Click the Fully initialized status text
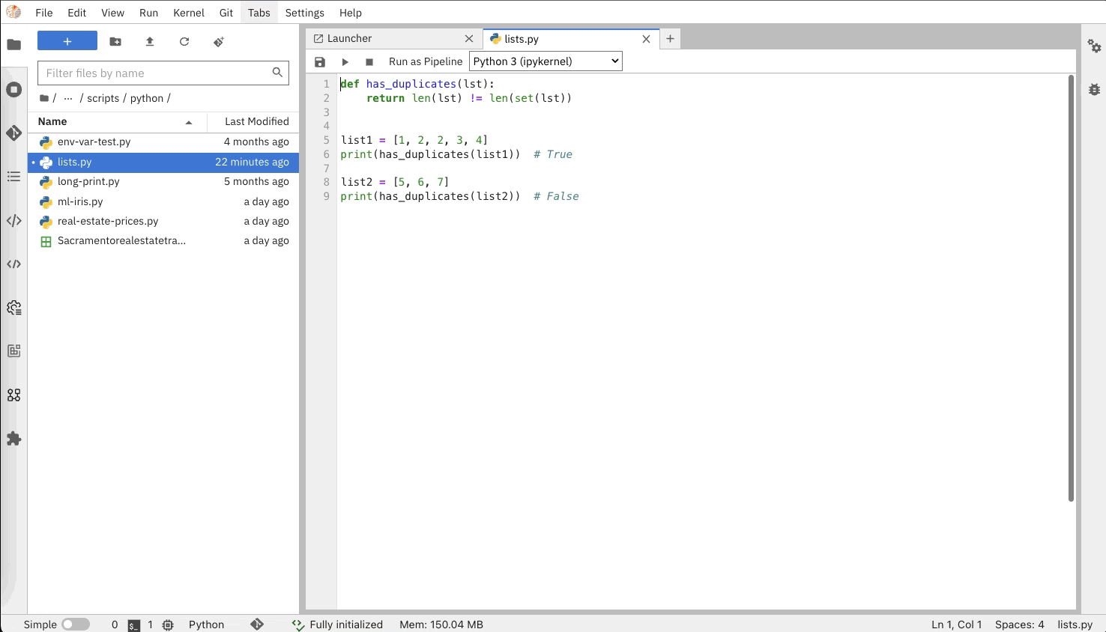This screenshot has width=1106, height=632. click(345, 625)
